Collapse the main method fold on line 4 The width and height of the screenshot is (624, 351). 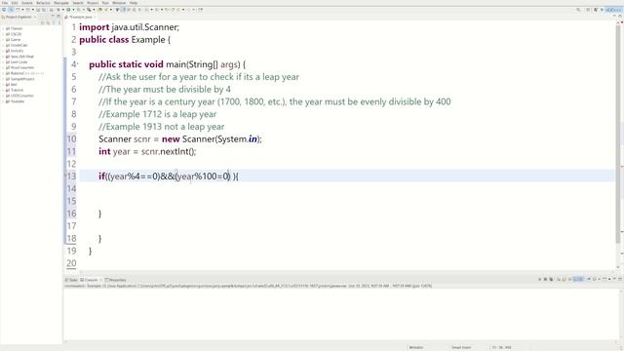point(78,63)
